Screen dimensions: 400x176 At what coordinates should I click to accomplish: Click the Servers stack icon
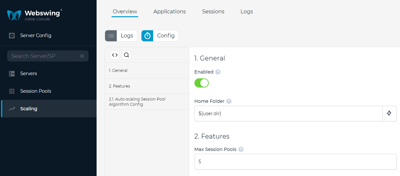[x=12, y=74]
